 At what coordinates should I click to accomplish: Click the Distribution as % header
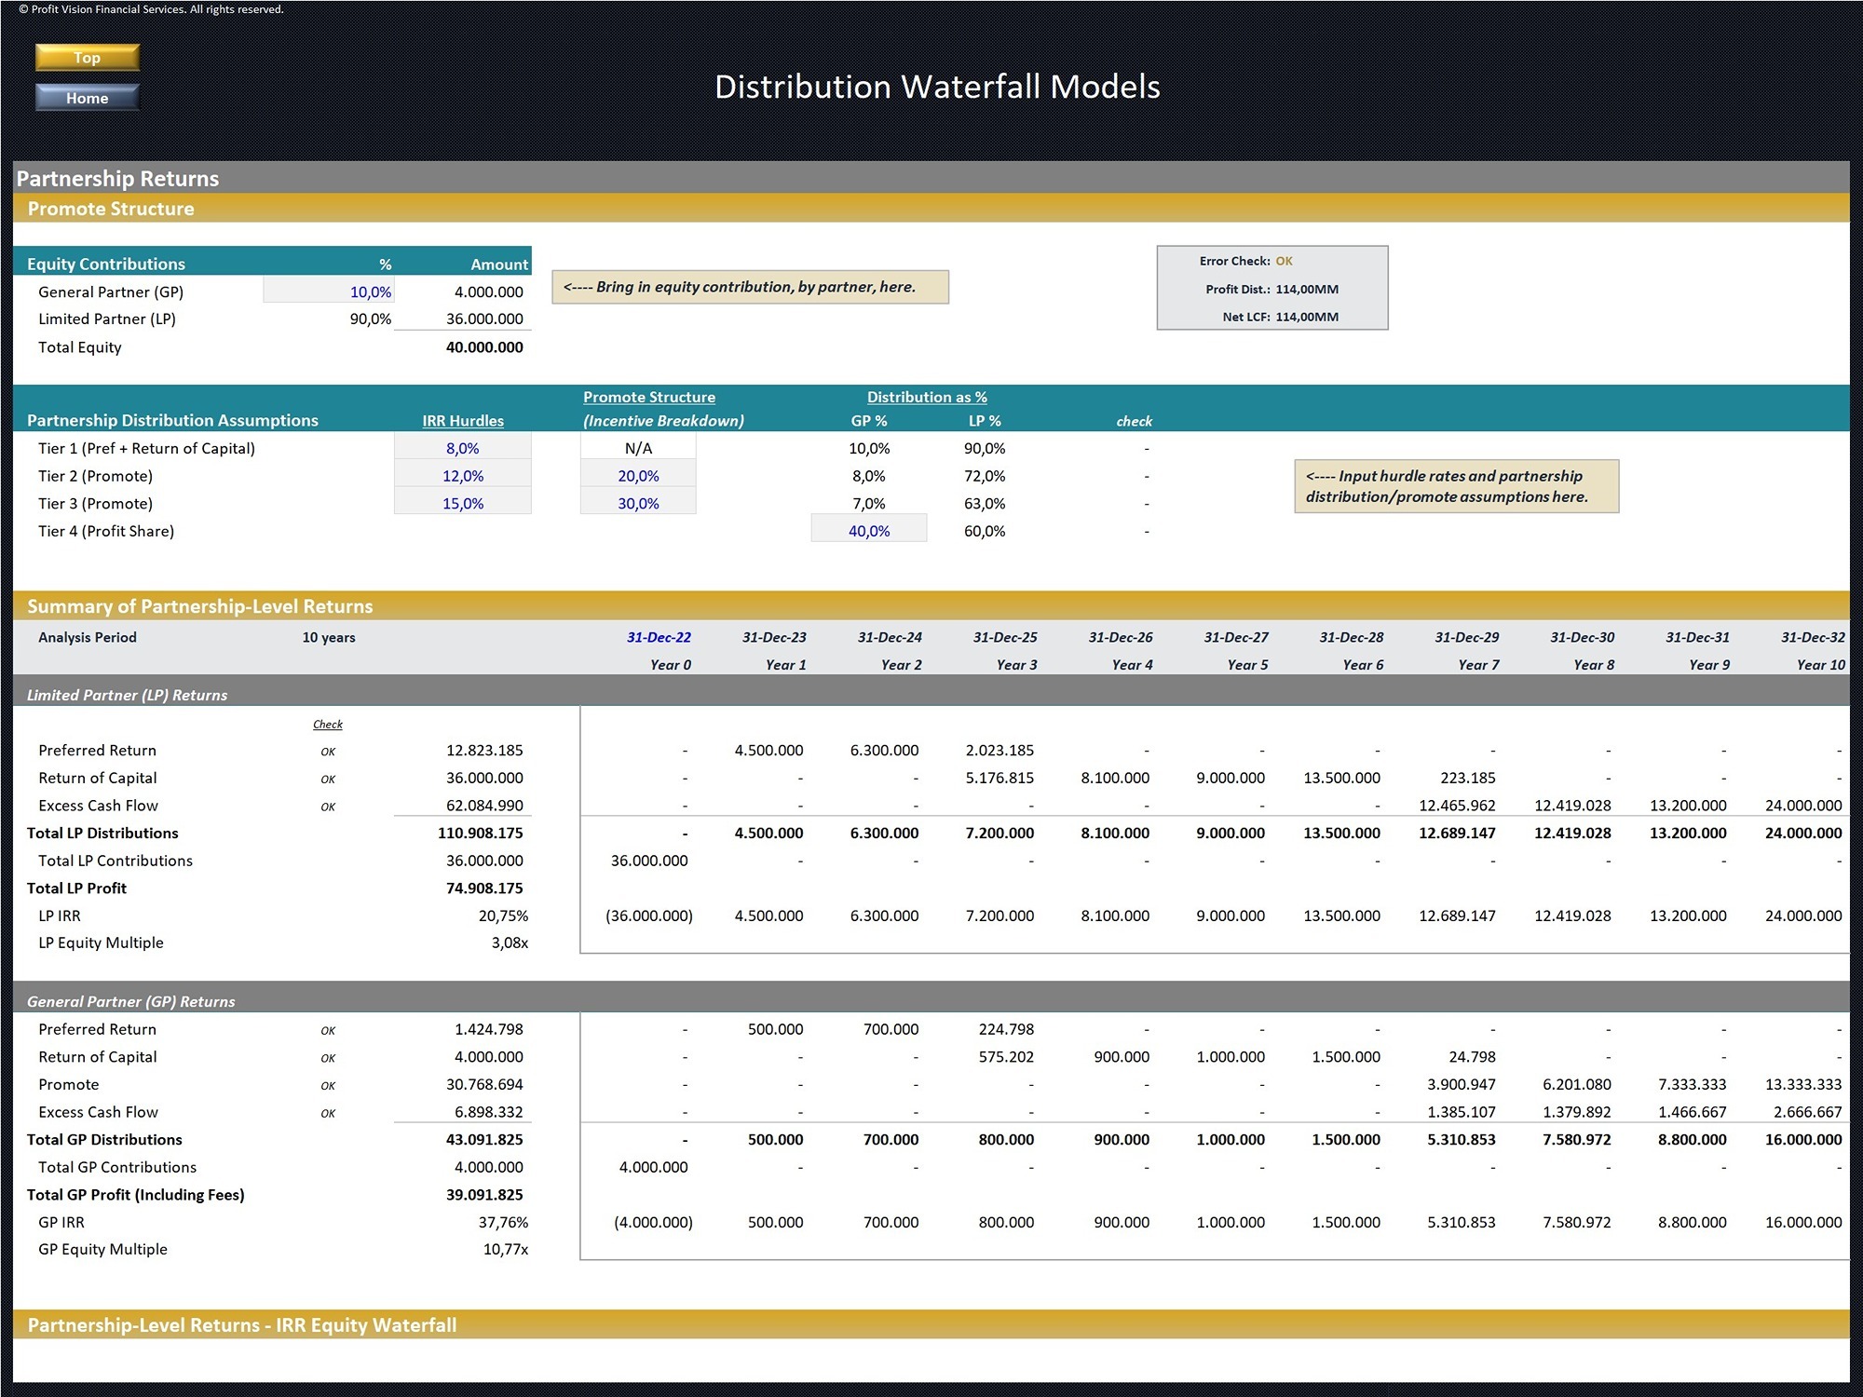click(927, 397)
